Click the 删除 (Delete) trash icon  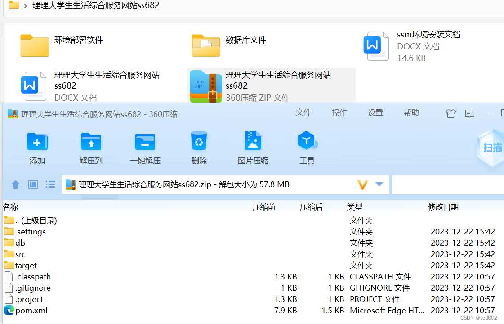pos(199,141)
